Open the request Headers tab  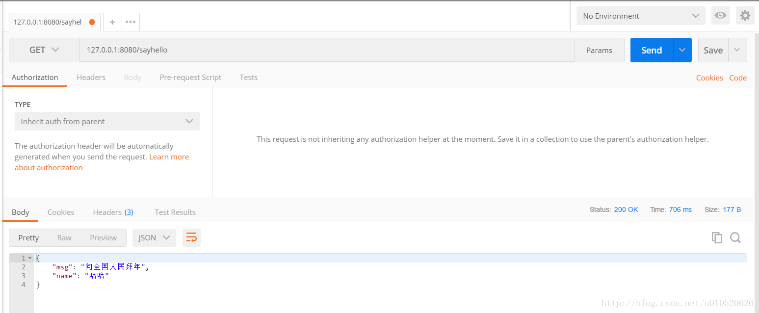pos(91,78)
